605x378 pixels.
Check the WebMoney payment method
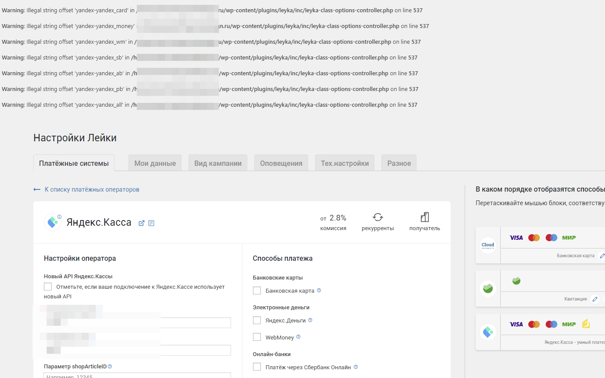click(x=257, y=337)
